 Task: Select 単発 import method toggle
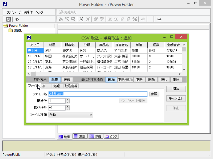[55, 79]
